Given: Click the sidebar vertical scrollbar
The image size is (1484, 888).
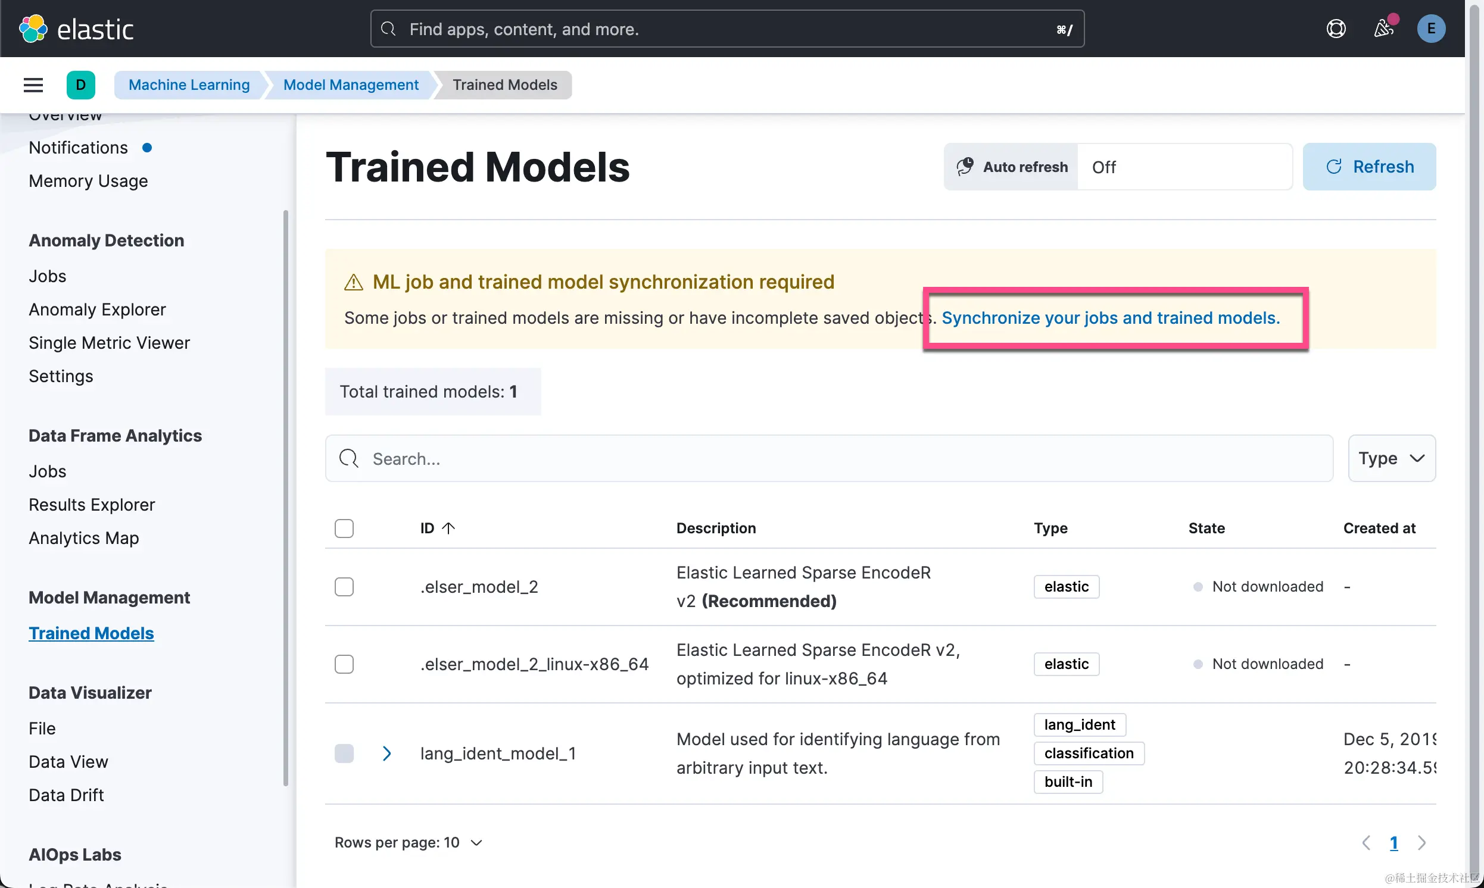Looking at the screenshot, I should [x=286, y=496].
